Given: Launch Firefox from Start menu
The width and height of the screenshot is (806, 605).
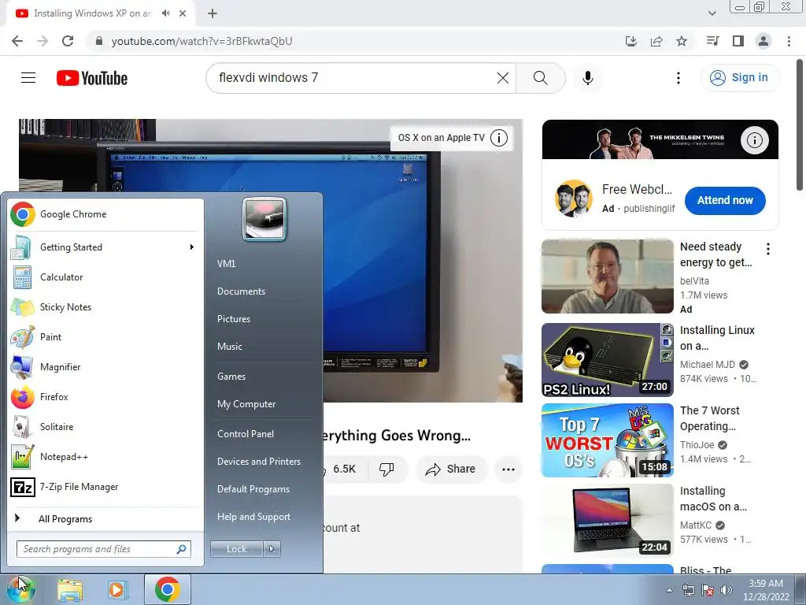Looking at the screenshot, I should pos(106,397).
